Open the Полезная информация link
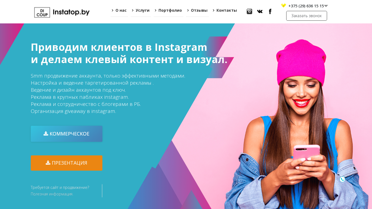Viewport: 372px width, 209px height. point(52,194)
